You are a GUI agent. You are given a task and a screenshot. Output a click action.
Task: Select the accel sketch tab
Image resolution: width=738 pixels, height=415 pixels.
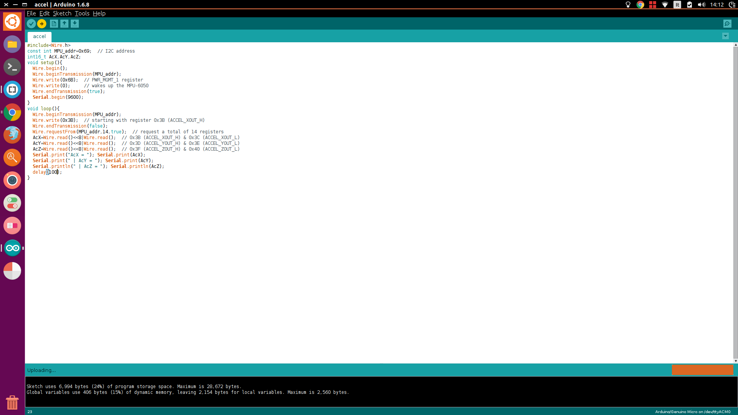coord(39,37)
